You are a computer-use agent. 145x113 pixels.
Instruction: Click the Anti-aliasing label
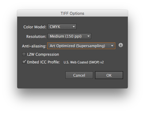point(34,46)
